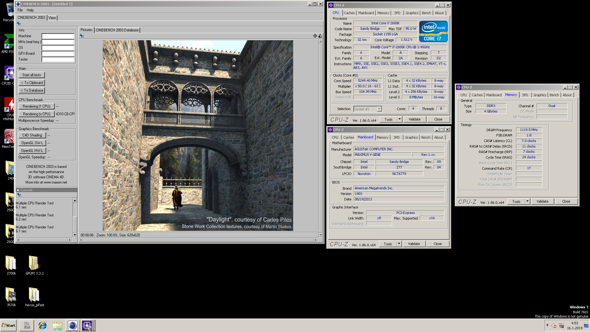Click the move cross icon above the rendered picture
The width and height of the screenshot is (590, 332).
(x=315, y=36)
